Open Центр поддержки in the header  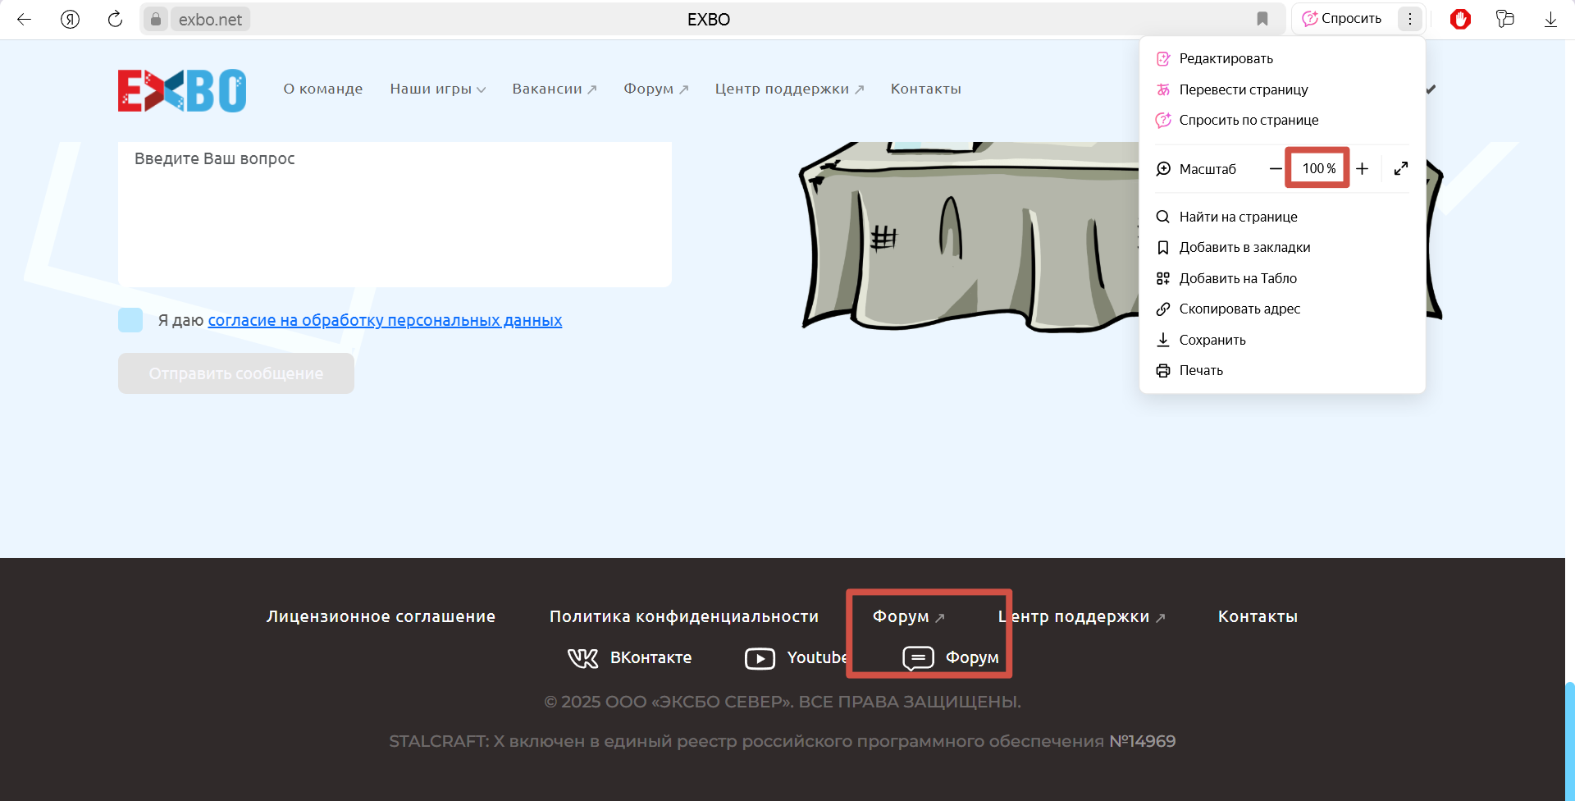pyautogui.click(x=789, y=89)
